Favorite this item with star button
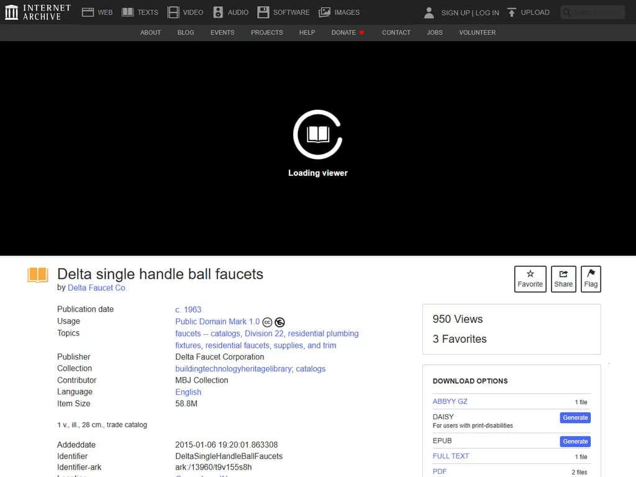636x477 pixels. click(x=530, y=279)
